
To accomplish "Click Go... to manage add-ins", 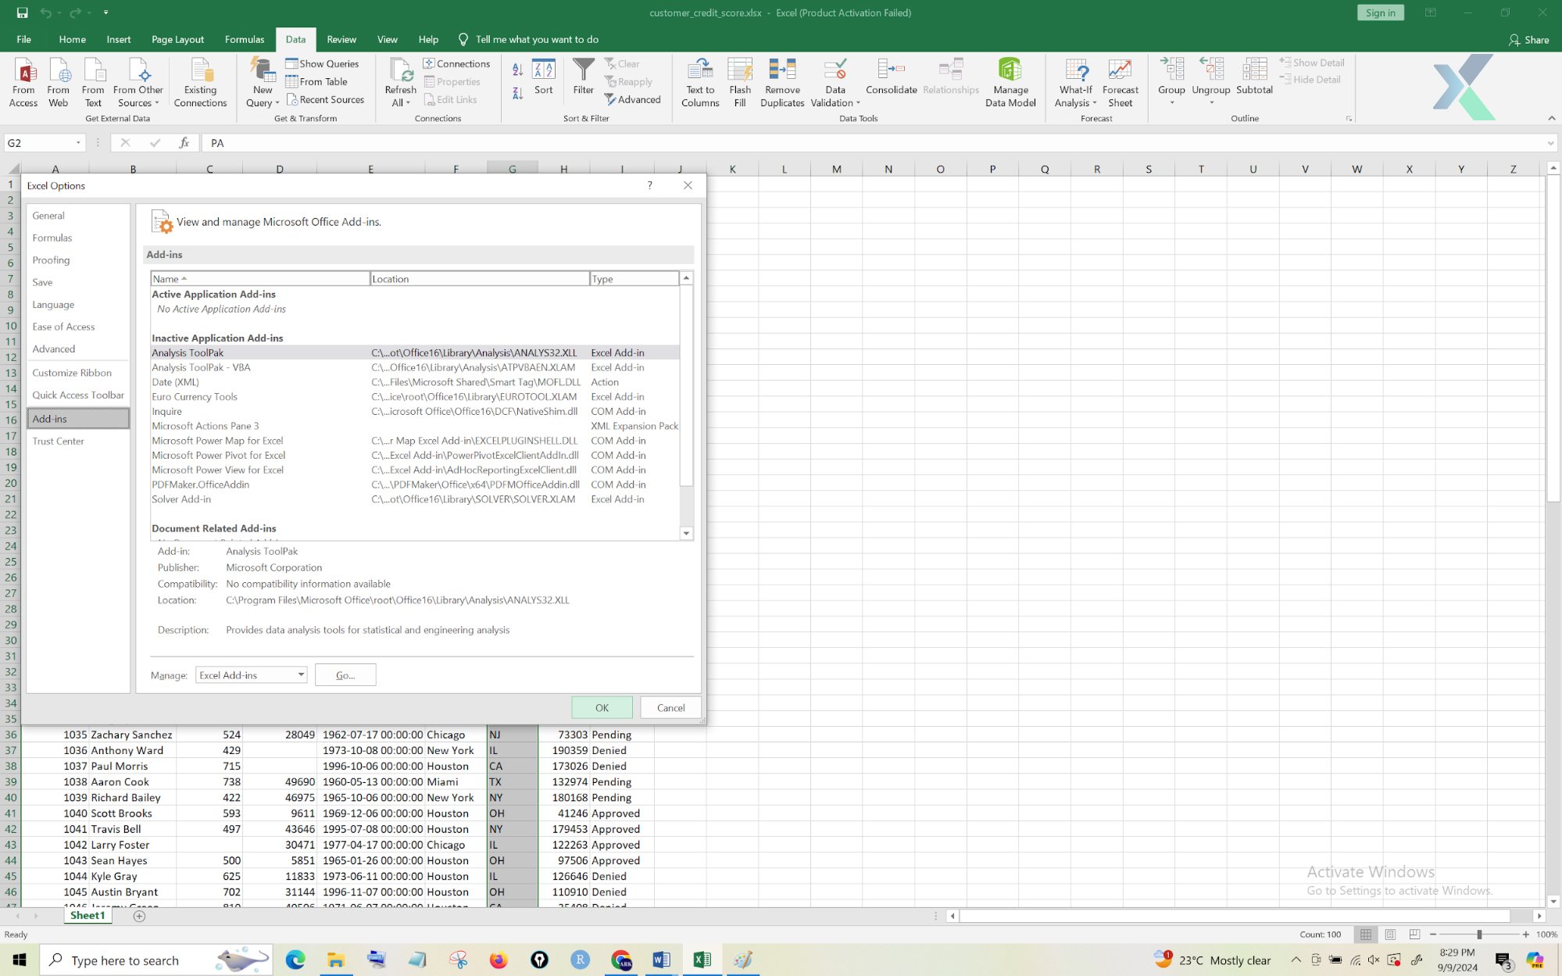I will [x=345, y=675].
